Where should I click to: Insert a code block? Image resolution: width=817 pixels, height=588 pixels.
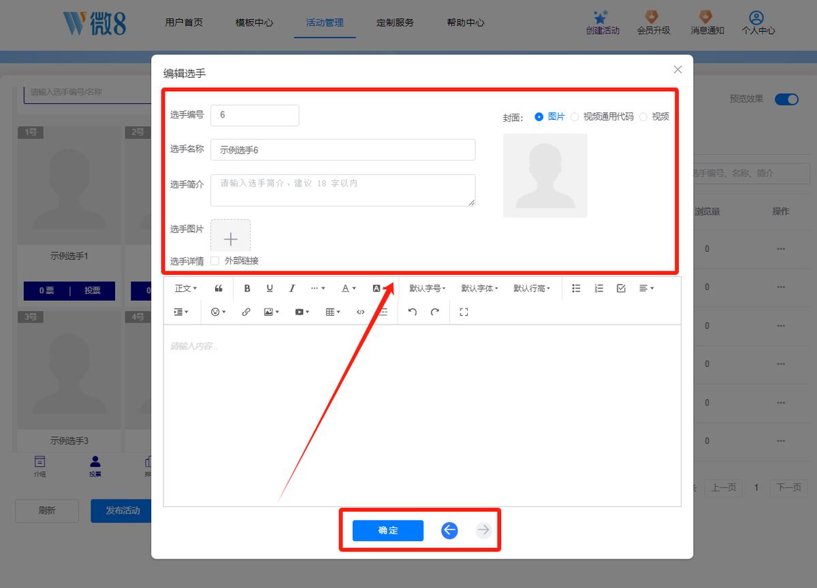click(360, 312)
